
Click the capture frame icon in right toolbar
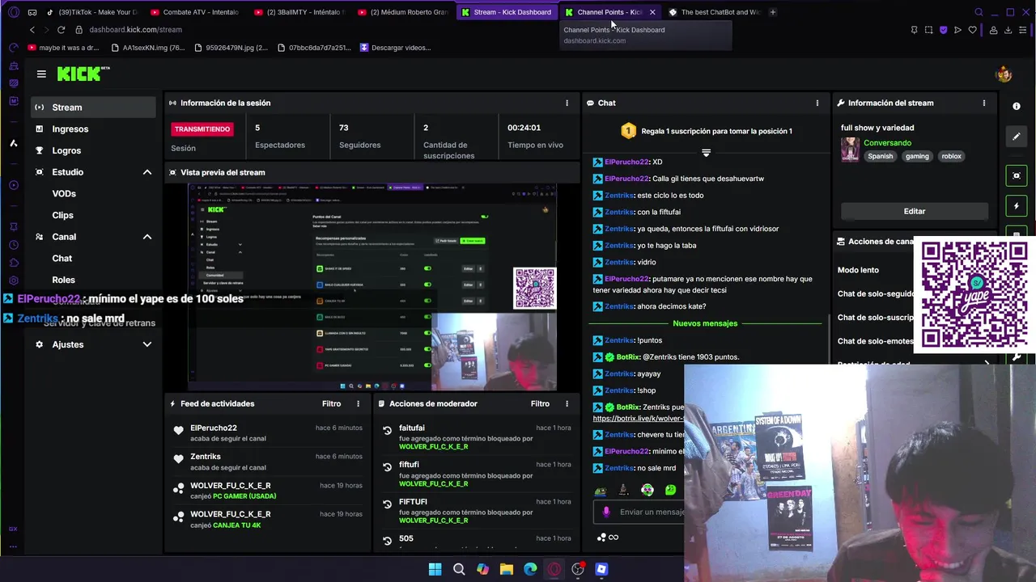1017,175
